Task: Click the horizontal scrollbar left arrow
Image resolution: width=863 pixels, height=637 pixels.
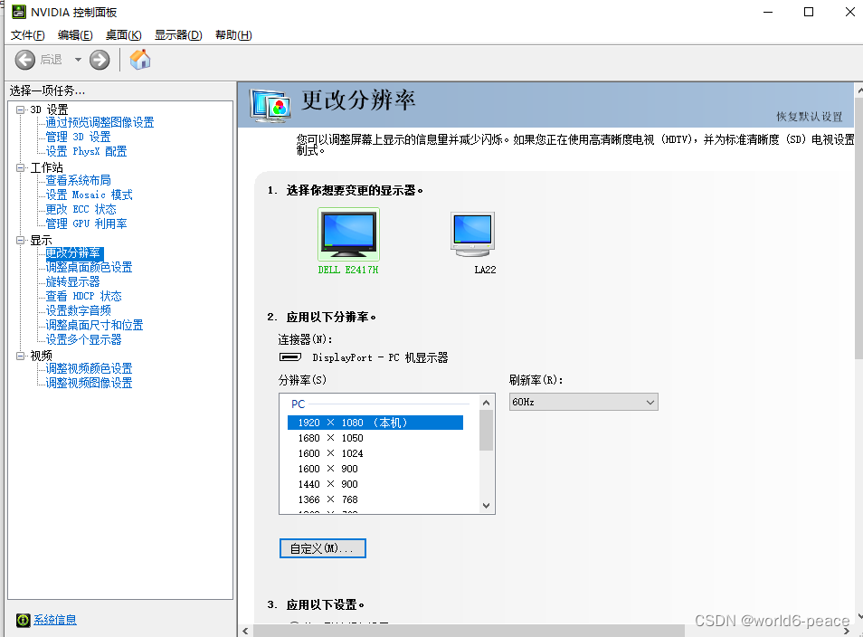Action: pyautogui.click(x=245, y=631)
